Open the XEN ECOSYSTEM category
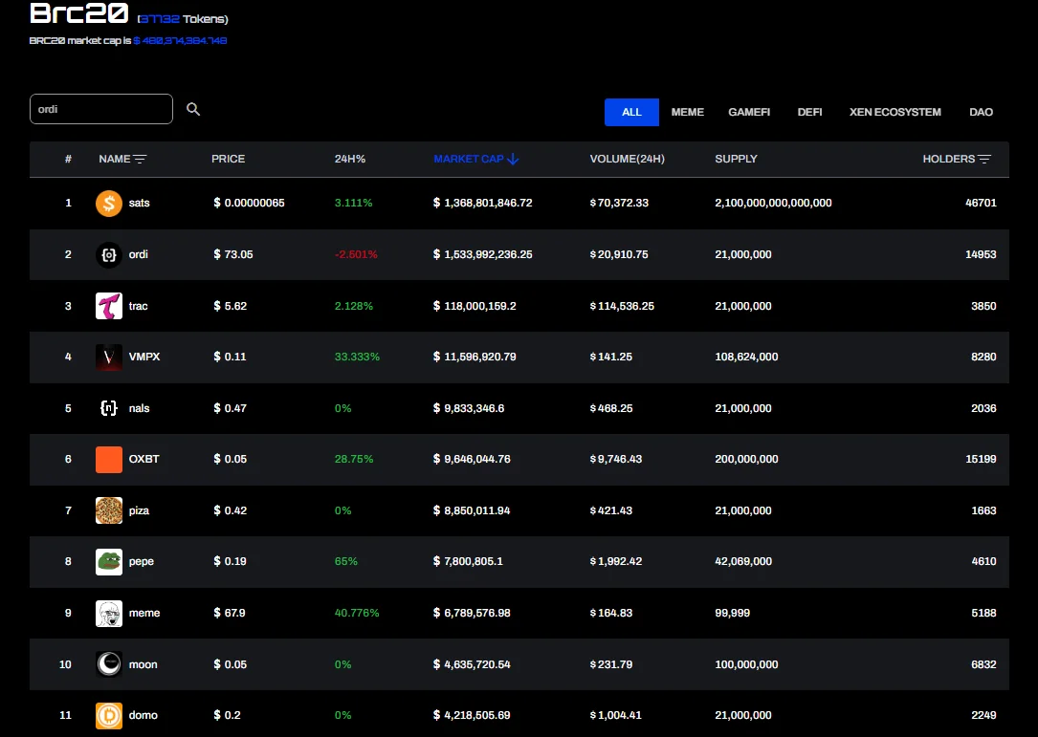This screenshot has width=1038, height=737. (x=894, y=112)
